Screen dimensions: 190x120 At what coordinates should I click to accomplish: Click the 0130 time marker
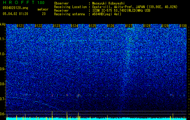[x=183, y=26]
